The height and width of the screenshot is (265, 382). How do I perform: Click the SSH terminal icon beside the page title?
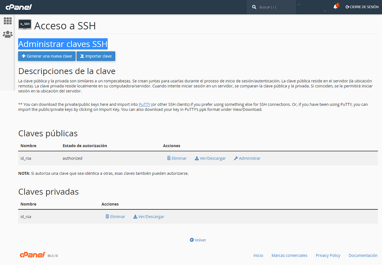[x=25, y=24]
